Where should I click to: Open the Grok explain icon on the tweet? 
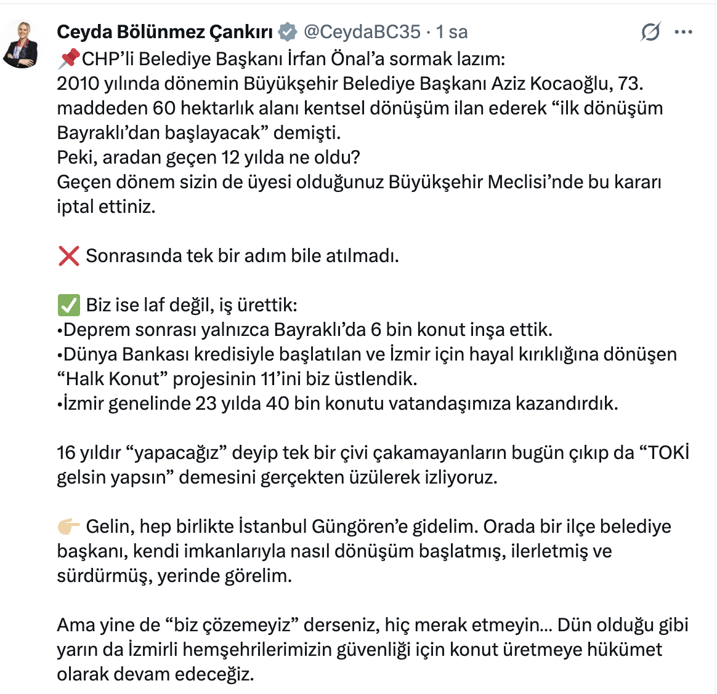click(650, 31)
